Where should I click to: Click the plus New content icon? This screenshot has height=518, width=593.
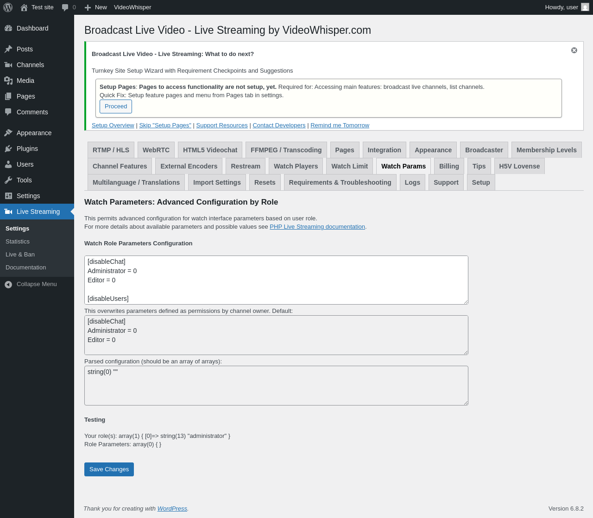click(88, 7)
